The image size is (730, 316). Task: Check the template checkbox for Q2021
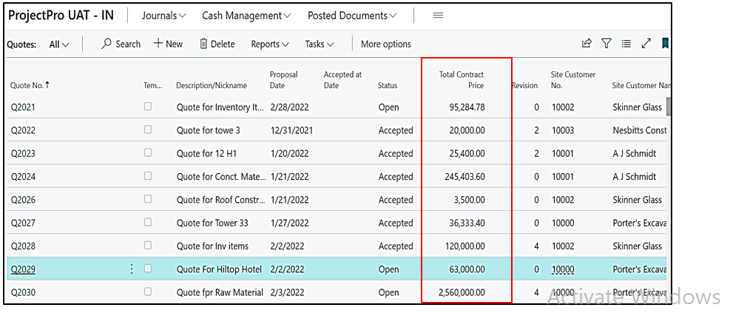click(x=148, y=107)
